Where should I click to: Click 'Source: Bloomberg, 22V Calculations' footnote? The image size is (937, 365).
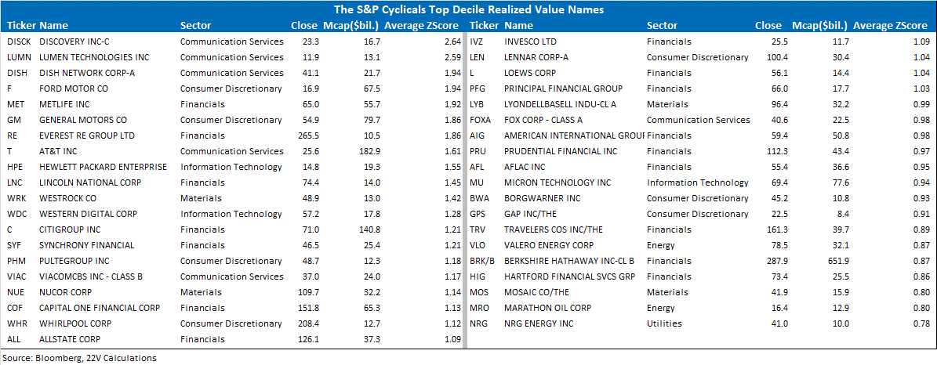point(79,358)
